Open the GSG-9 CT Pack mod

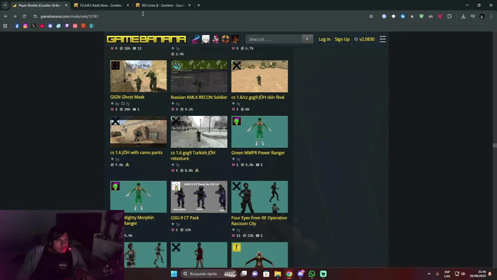tap(185, 218)
